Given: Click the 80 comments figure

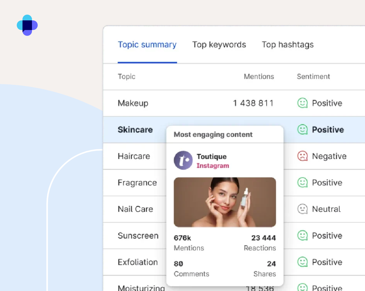Looking at the screenshot, I should [x=179, y=264].
